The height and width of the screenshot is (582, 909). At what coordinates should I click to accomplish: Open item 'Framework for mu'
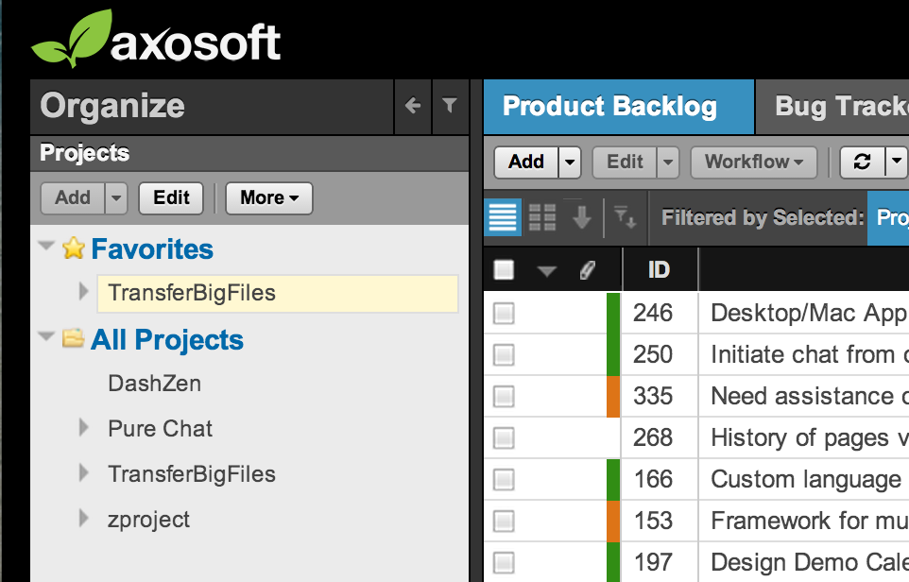pyautogui.click(x=809, y=522)
